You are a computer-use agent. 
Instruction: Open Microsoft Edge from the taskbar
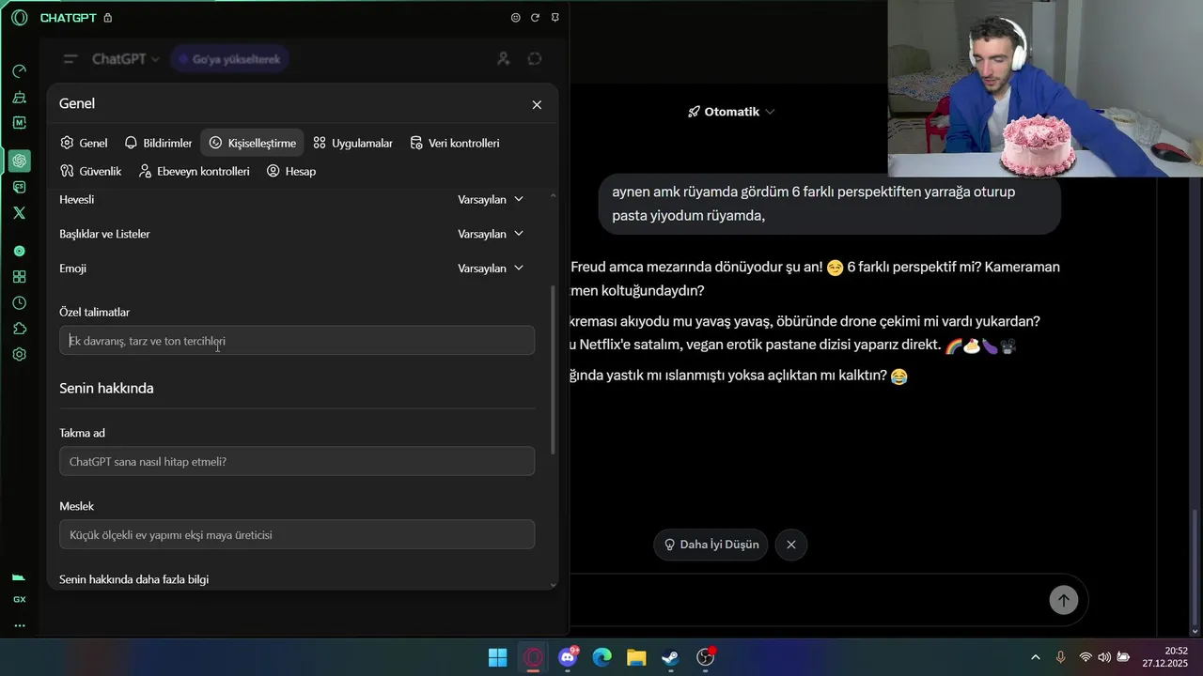[601, 657]
